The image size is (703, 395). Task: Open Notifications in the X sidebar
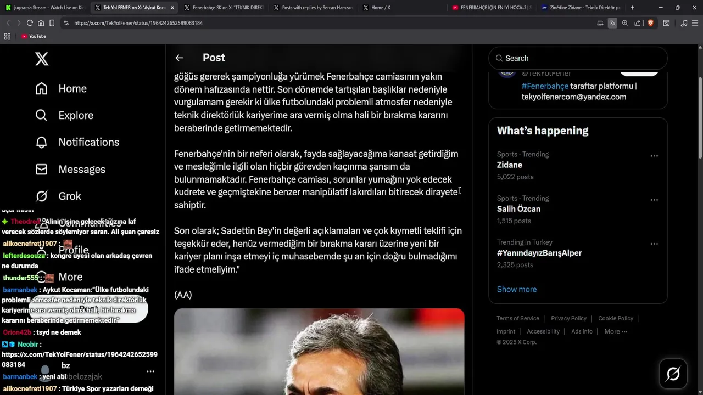(77, 142)
